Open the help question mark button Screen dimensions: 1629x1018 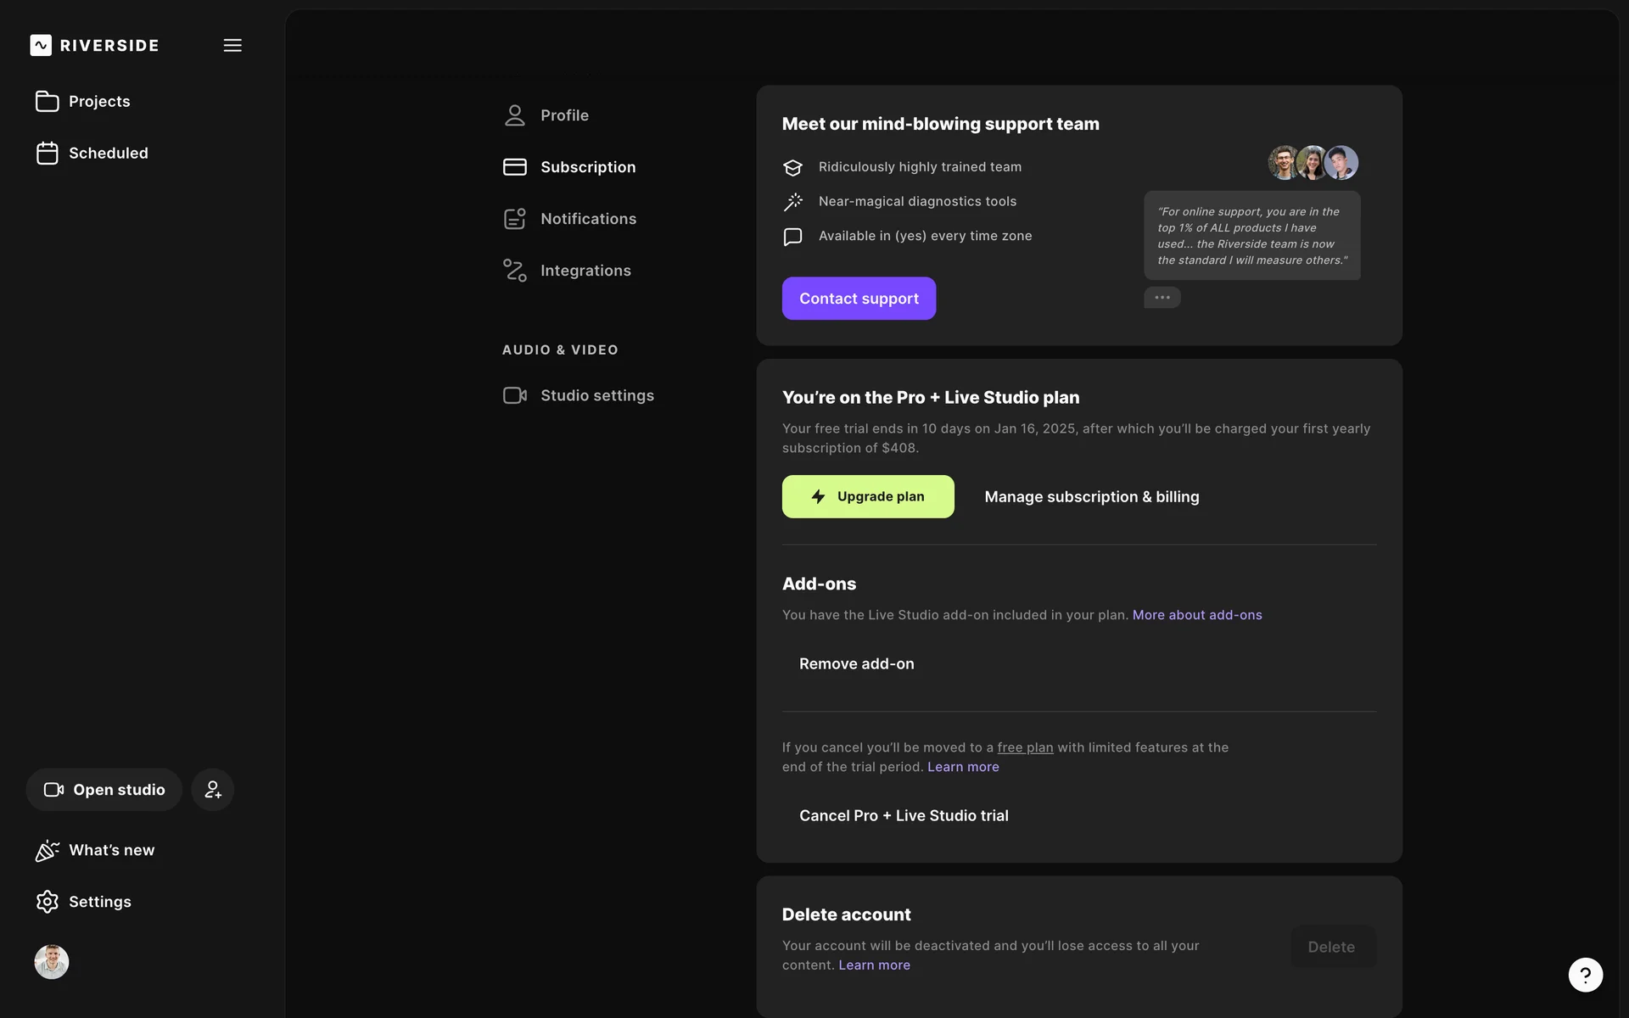(x=1585, y=975)
